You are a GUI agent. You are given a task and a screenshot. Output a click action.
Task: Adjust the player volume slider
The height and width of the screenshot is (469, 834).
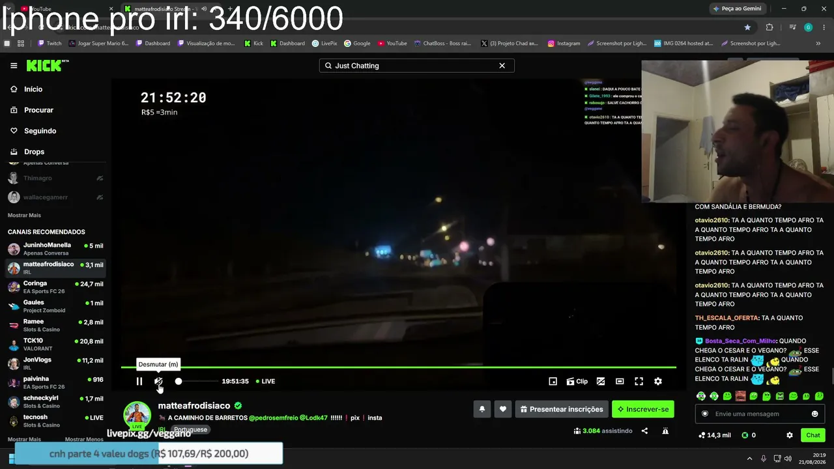click(195, 382)
